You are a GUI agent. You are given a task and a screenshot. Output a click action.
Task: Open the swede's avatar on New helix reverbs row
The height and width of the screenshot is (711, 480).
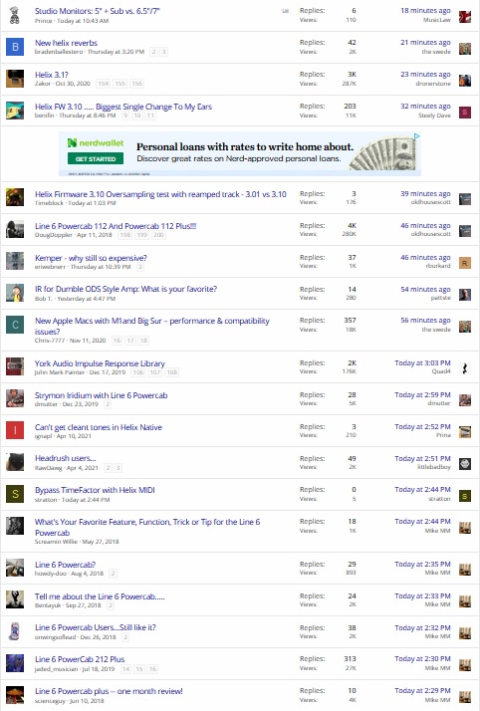tap(465, 49)
